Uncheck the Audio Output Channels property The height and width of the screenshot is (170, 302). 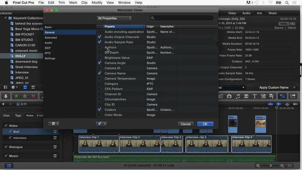click(99, 37)
